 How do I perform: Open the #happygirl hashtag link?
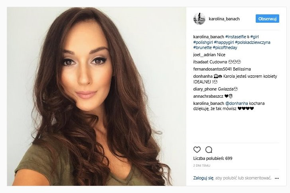[224, 42]
